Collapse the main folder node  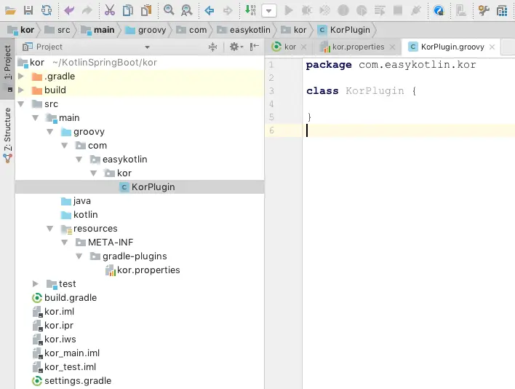[36, 118]
